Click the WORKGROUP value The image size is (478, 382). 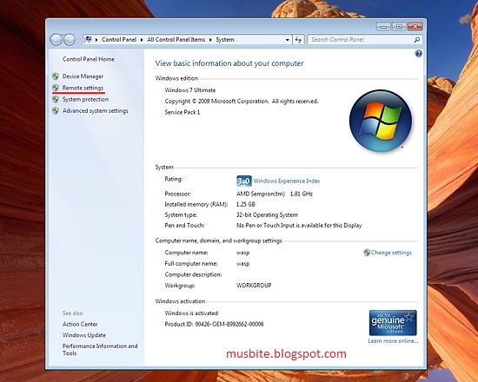(254, 286)
